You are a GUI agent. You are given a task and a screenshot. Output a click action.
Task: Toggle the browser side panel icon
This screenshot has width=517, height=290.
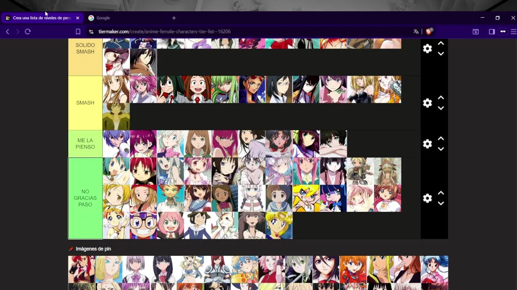[x=492, y=31]
